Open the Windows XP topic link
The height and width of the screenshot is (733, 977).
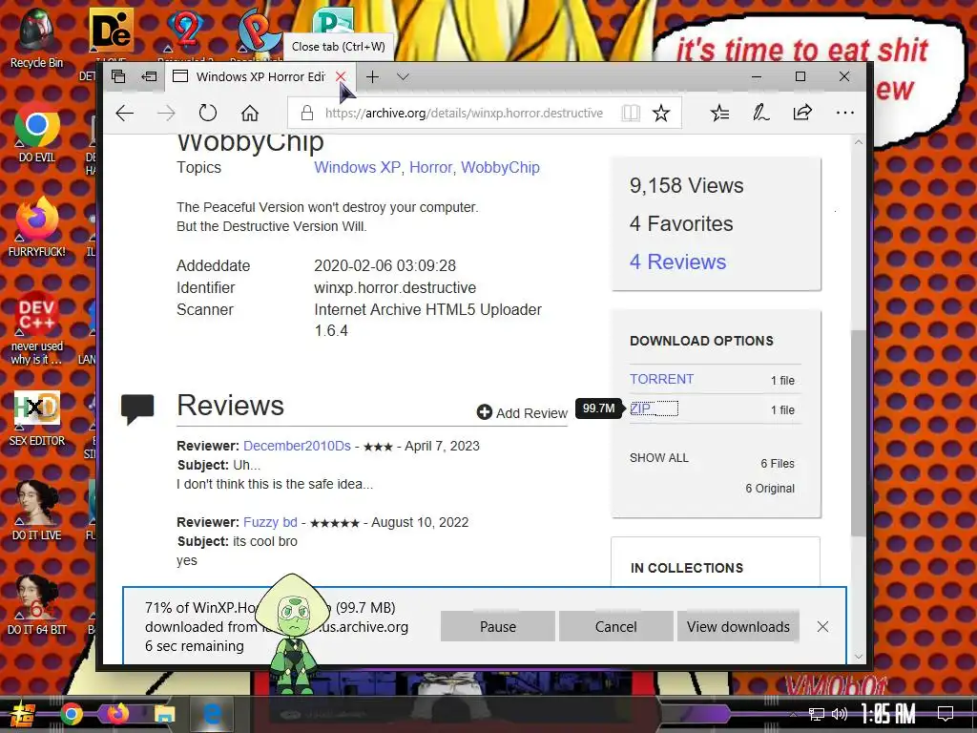(x=357, y=167)
